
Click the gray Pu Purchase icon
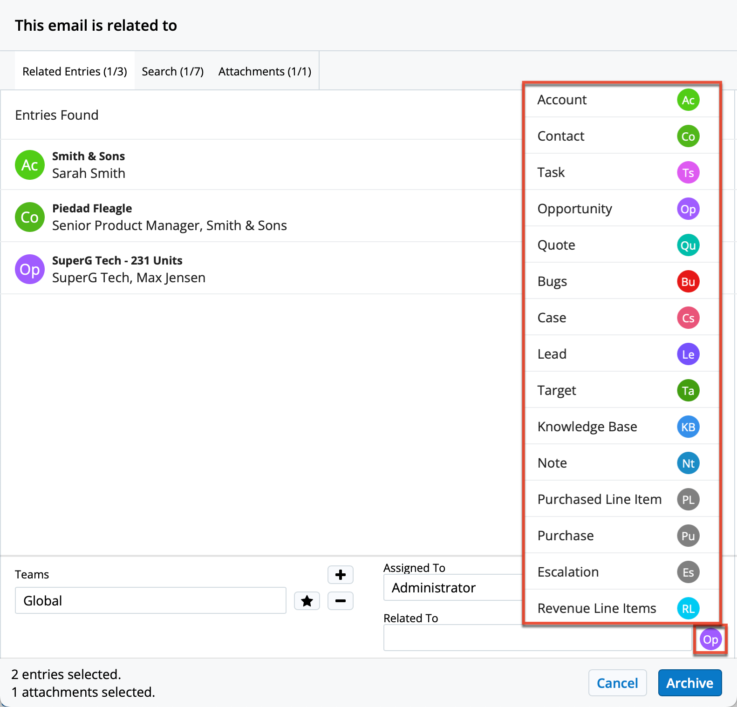click(688, 536)
